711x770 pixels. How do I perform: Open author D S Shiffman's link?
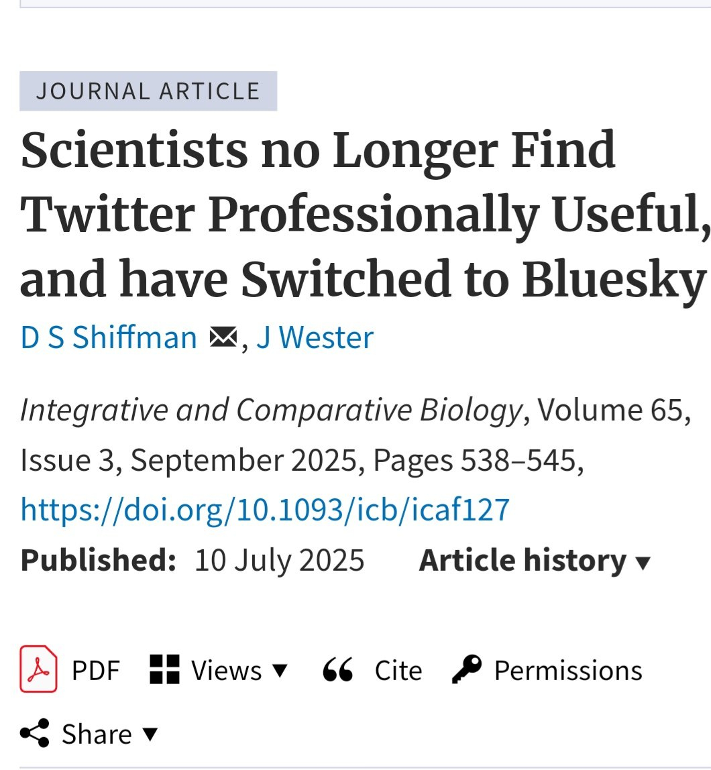click(x=109, y=337)
